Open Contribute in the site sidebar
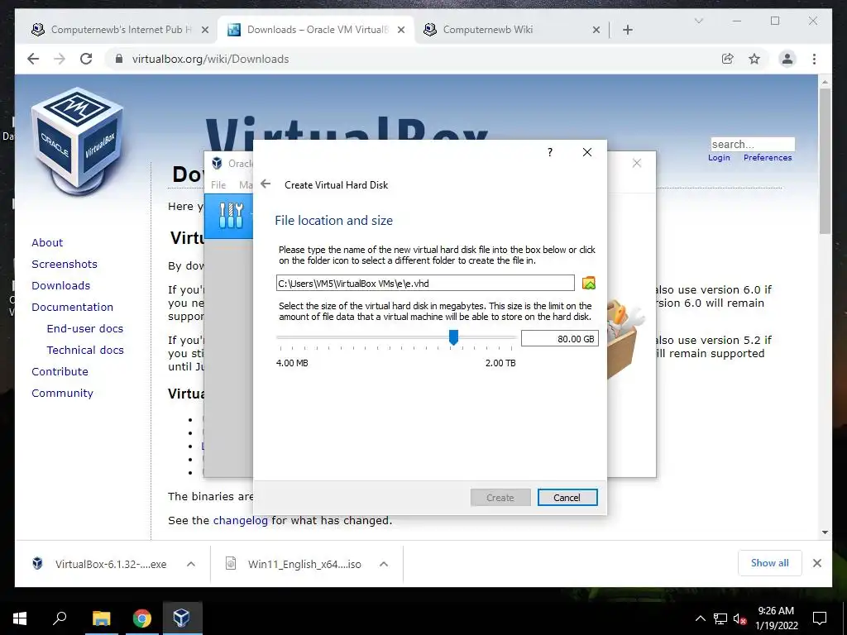847x635 pixels. tap(60, 371)
